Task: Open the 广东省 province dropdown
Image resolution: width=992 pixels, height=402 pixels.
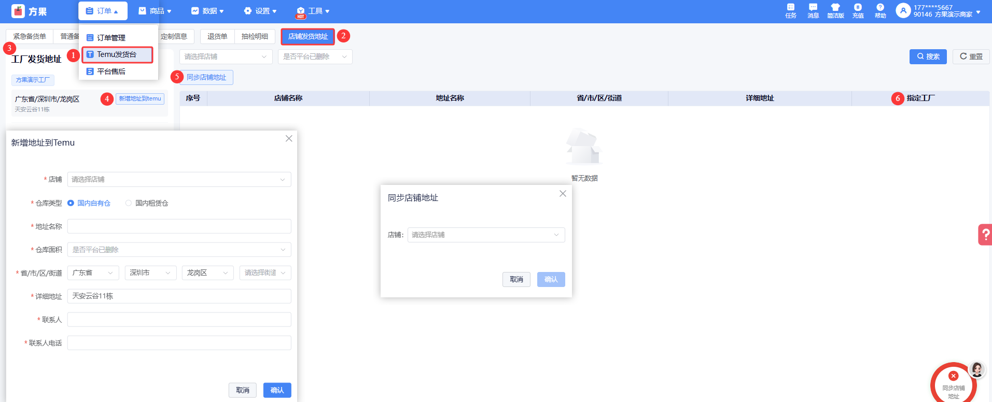Action: click(x=93, y=273)
